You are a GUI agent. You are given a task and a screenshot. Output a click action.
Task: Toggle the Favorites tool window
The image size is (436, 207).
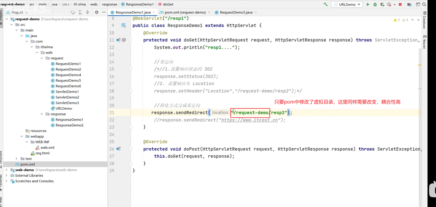[1, 182]
